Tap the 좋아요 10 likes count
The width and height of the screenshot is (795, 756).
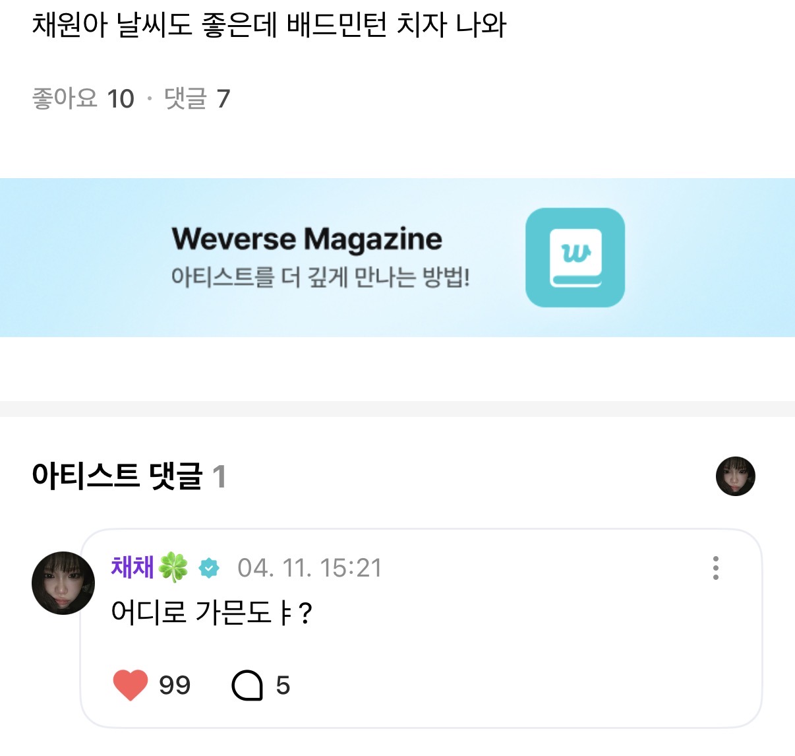coord(83,99)
